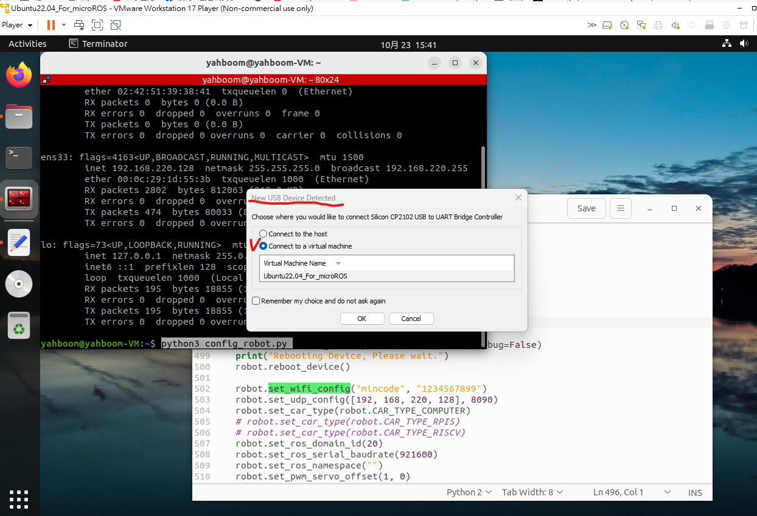
Task: Open the Trash from the dock
Action: 19,325
